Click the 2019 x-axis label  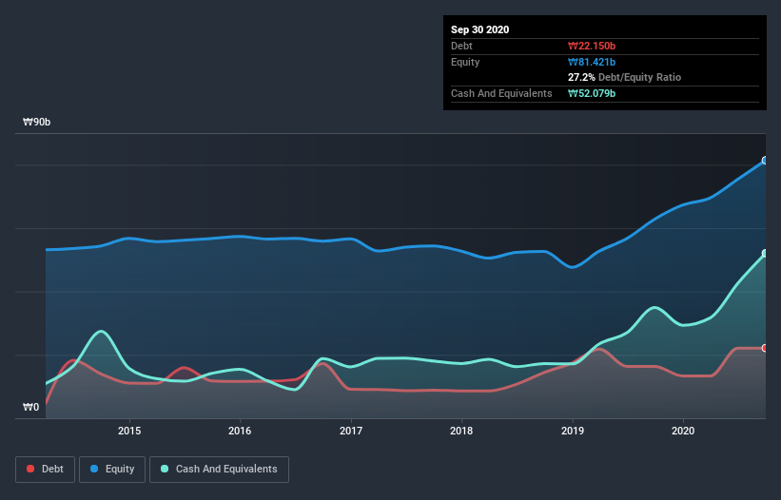573,431
